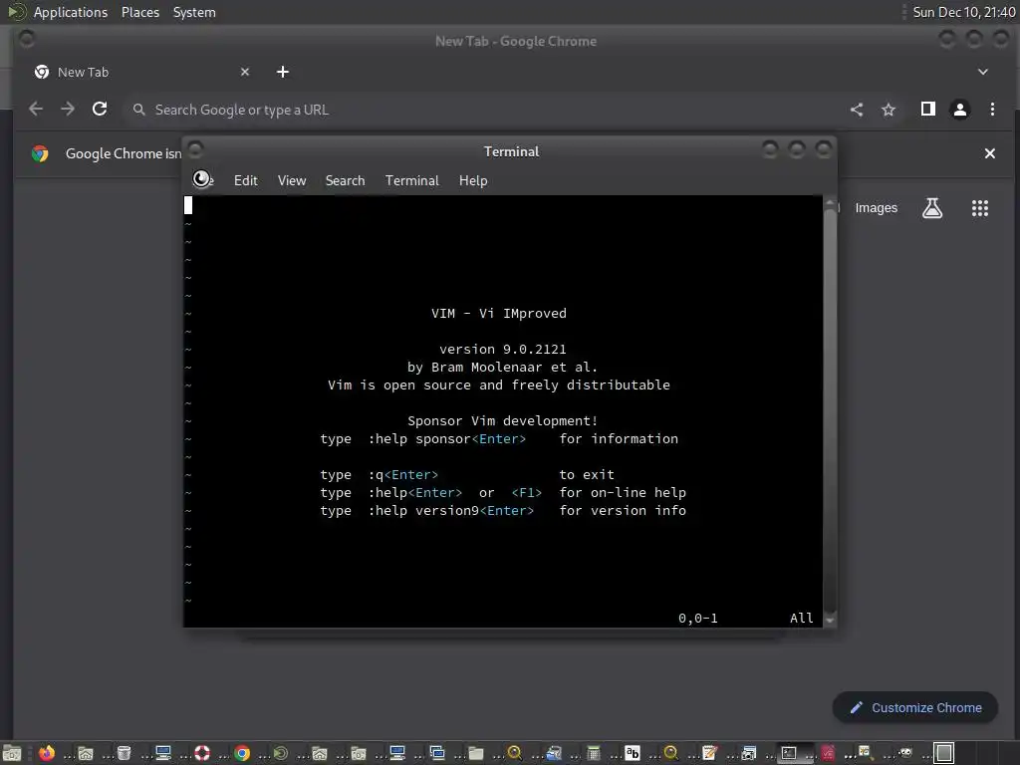
Task: Click the 'All' indicator in Vim's status line
Action: coord(802,618)
